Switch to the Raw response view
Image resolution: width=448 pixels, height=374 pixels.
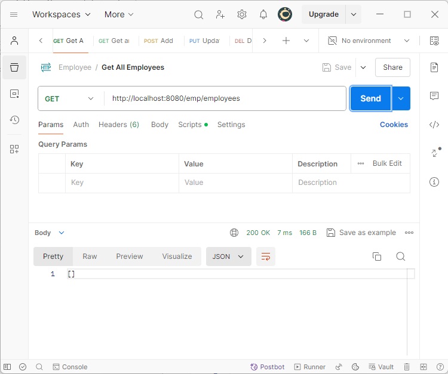point(90,256)
